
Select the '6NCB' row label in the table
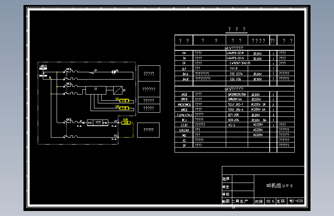(x=184, y=110)
